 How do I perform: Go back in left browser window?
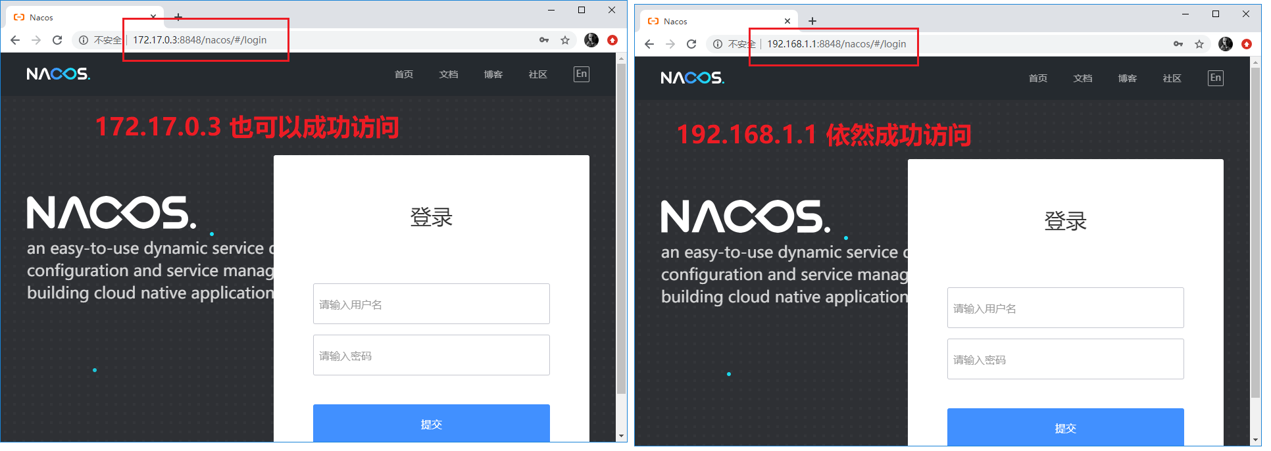tap(15, 40)
